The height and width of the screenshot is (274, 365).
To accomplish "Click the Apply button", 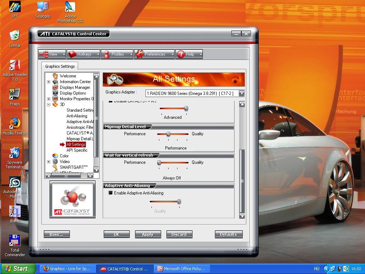I will (x=148, y=234).
